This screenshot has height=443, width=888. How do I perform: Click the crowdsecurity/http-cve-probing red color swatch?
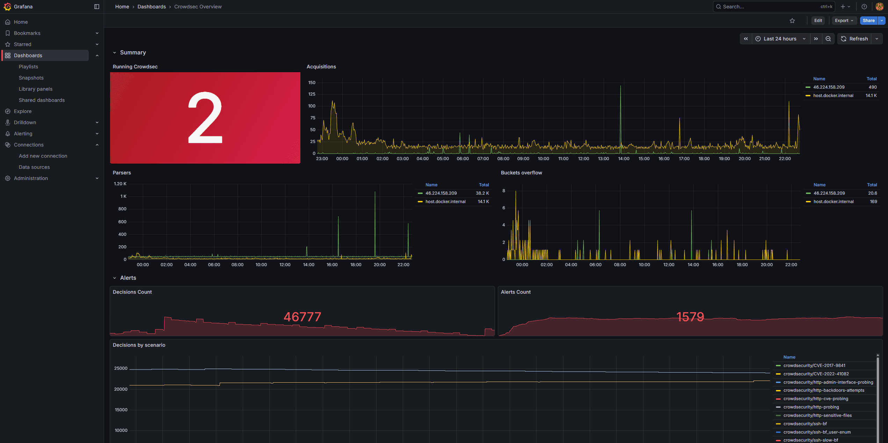778,399
